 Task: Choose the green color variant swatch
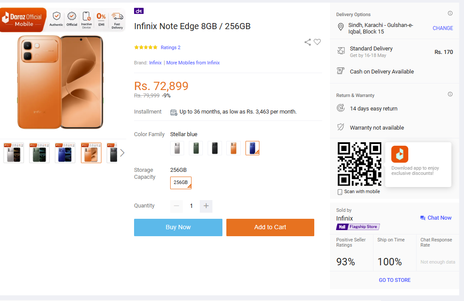[196, 148]
